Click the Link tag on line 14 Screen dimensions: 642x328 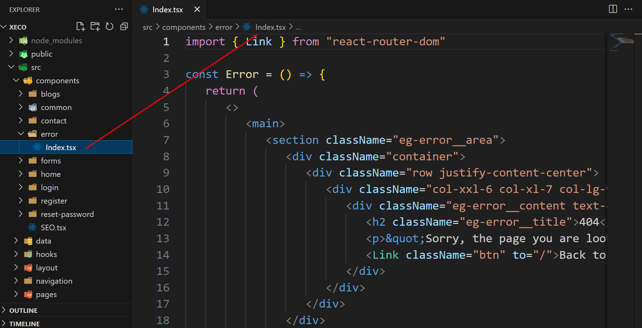[x=385, y=255]
